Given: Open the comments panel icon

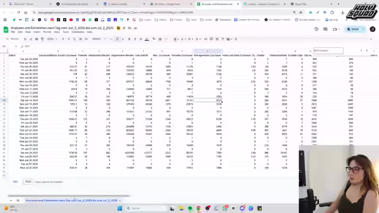Looking at the screenshot, I should [325, 29].
